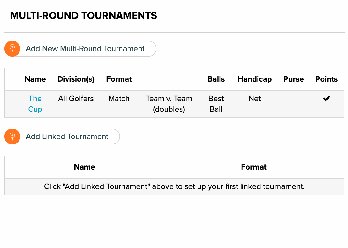Screen dimensions: 348x248
Task: Open The Cup tournament link
Action: 35,104
